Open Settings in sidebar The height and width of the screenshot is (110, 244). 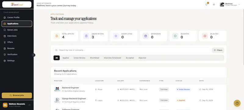(x=17, y=61)
